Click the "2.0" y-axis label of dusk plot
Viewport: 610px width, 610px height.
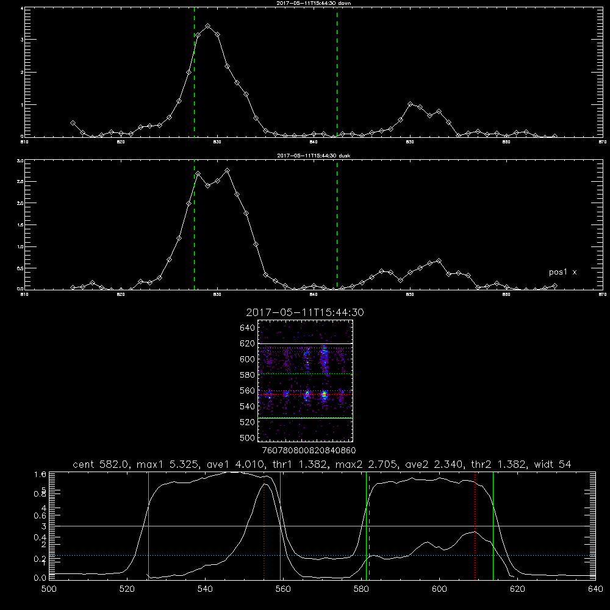[x=20, y=203]
